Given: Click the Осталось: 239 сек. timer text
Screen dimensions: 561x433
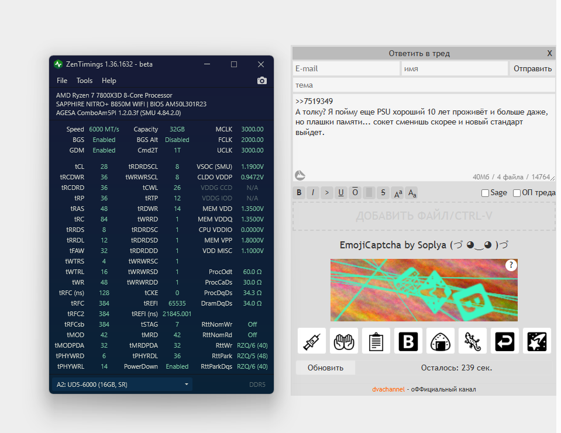Looking at the screenshot, I should (x=456, y=368).
